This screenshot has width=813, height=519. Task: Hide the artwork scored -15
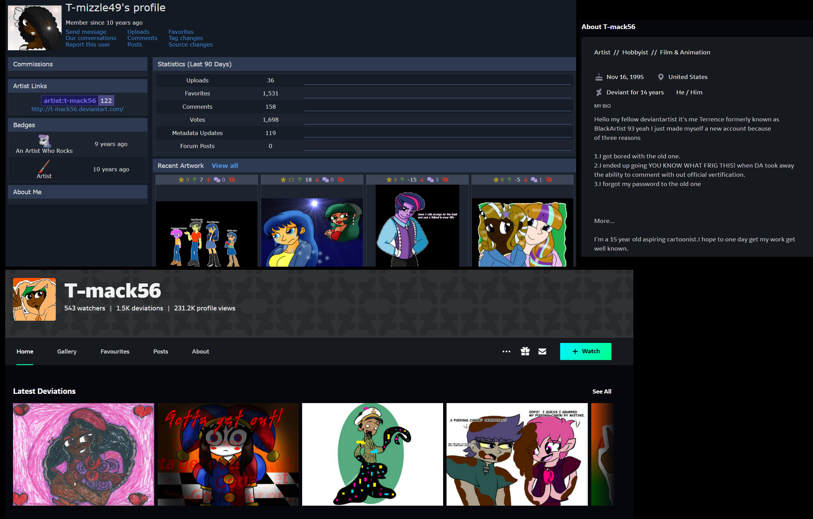(445, 180)
